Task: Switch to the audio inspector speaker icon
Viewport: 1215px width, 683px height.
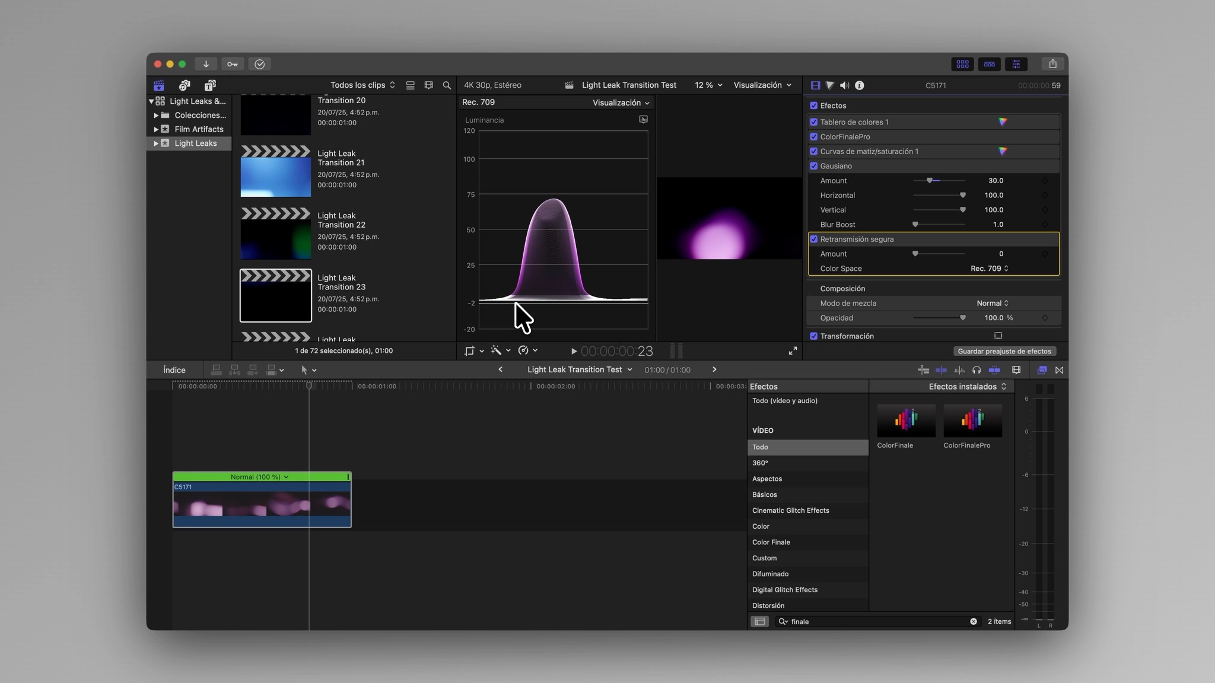Action: (x=844, y=85)
